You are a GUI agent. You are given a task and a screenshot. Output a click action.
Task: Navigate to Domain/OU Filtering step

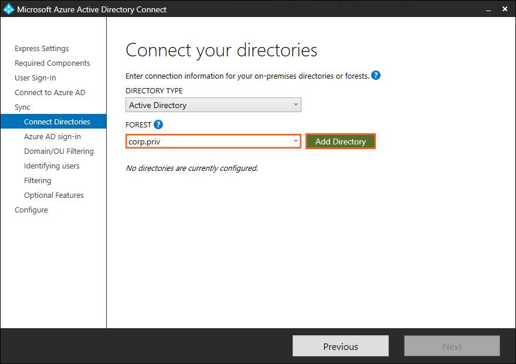pyautogui.click(x=59, y=151)
